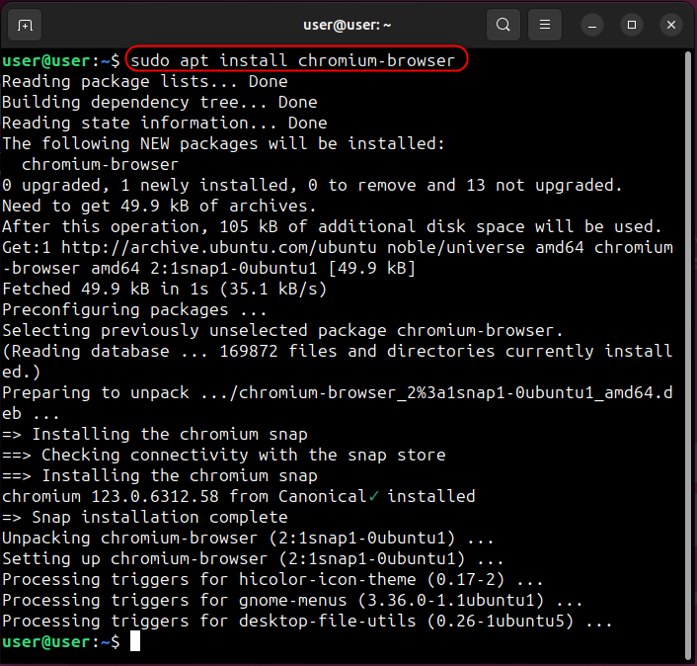Click the 'Unpacking chromium-browser' line
Image resolution: width=697 pixels, height=666 pixels.
(x=248, y=539)
